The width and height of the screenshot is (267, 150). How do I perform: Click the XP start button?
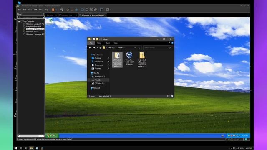[52, 135]
